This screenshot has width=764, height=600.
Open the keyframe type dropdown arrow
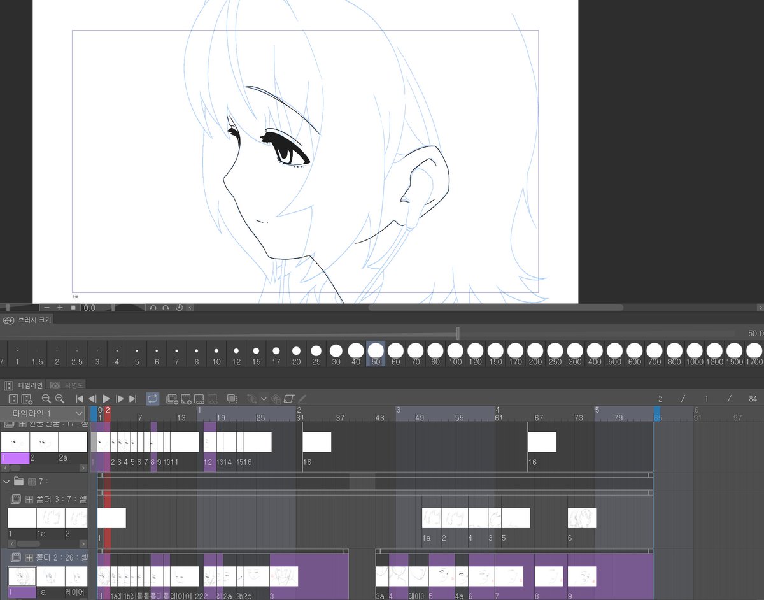pyautogui.click(x=264, y=399)
